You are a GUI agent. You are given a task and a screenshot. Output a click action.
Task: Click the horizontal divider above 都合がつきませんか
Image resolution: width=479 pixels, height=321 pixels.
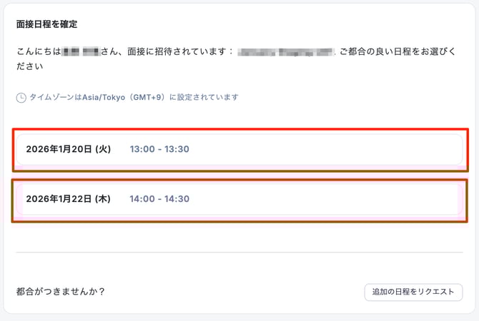[239, 252]
